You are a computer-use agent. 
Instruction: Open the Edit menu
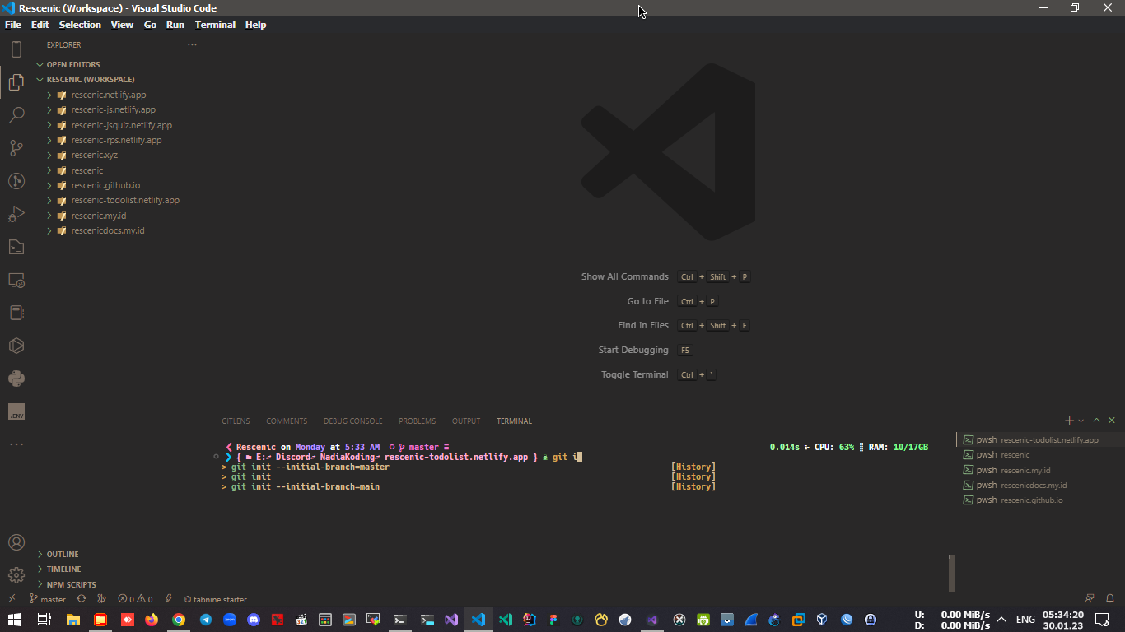[40, 25]
